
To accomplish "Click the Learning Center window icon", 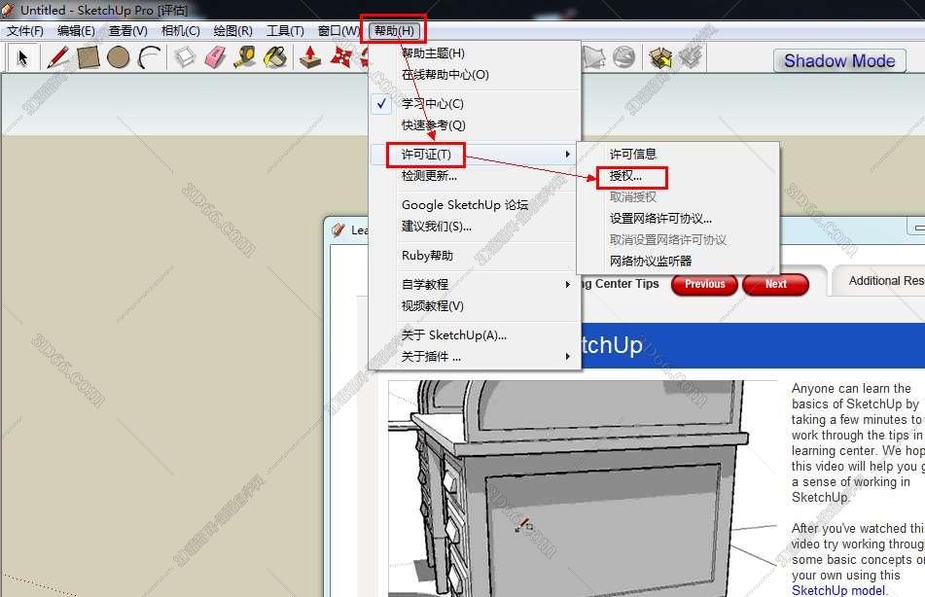I will 338,229.
